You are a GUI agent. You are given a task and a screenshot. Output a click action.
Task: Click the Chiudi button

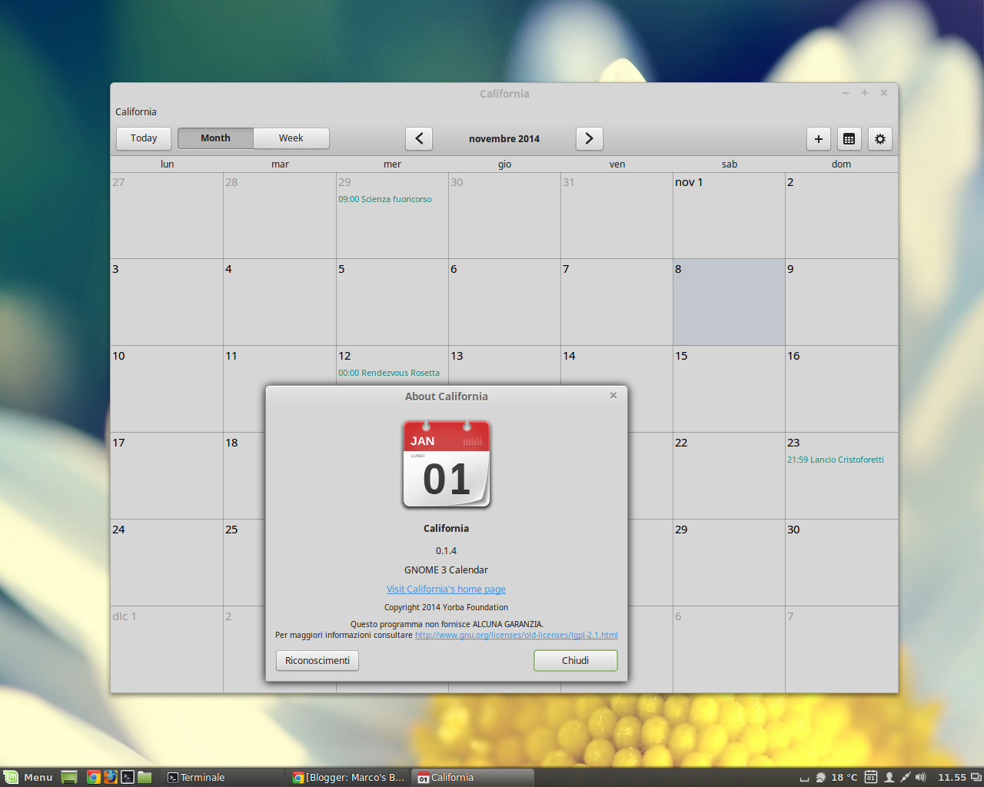coord(576,661)
